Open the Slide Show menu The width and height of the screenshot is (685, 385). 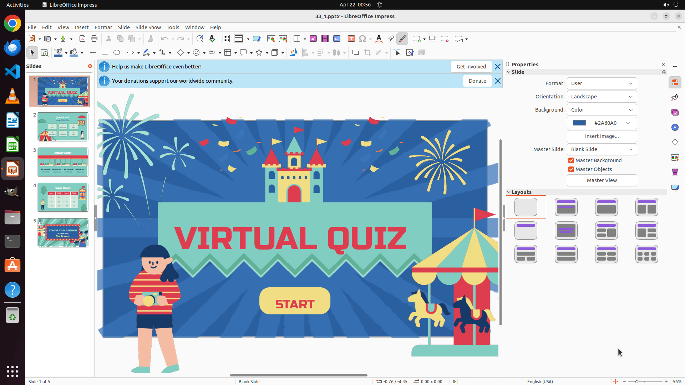coord(148,27)
